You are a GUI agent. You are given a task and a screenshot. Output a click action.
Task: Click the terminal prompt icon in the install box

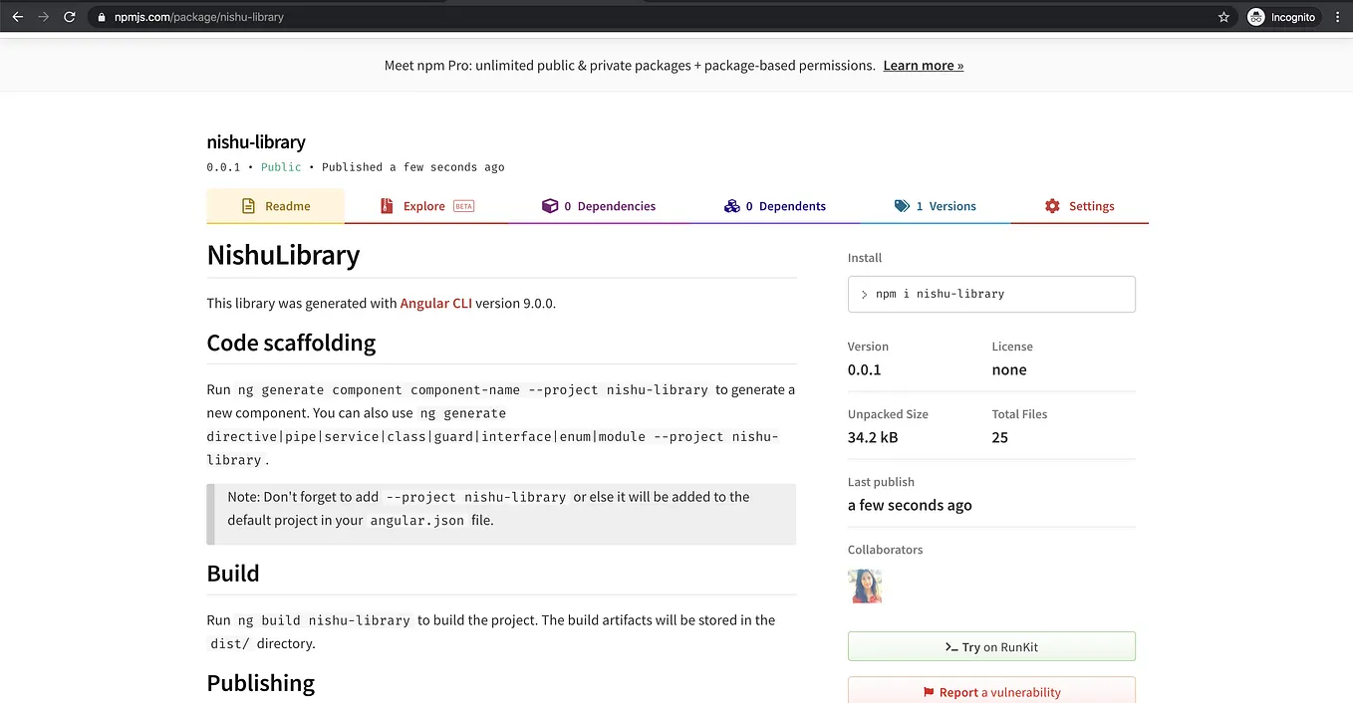pos(864,294)
